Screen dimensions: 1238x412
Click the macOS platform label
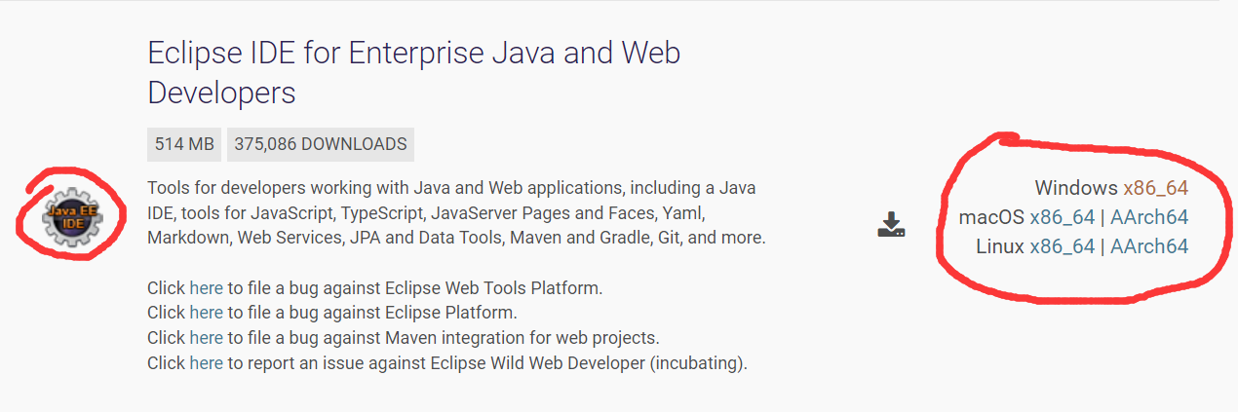click(x=991, y=217)
